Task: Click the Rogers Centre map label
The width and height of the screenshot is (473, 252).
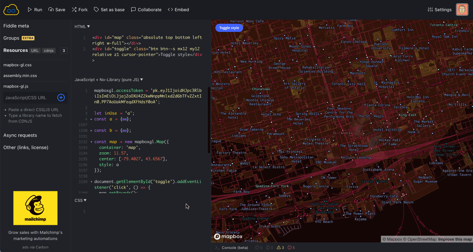Action: point(316,186)
